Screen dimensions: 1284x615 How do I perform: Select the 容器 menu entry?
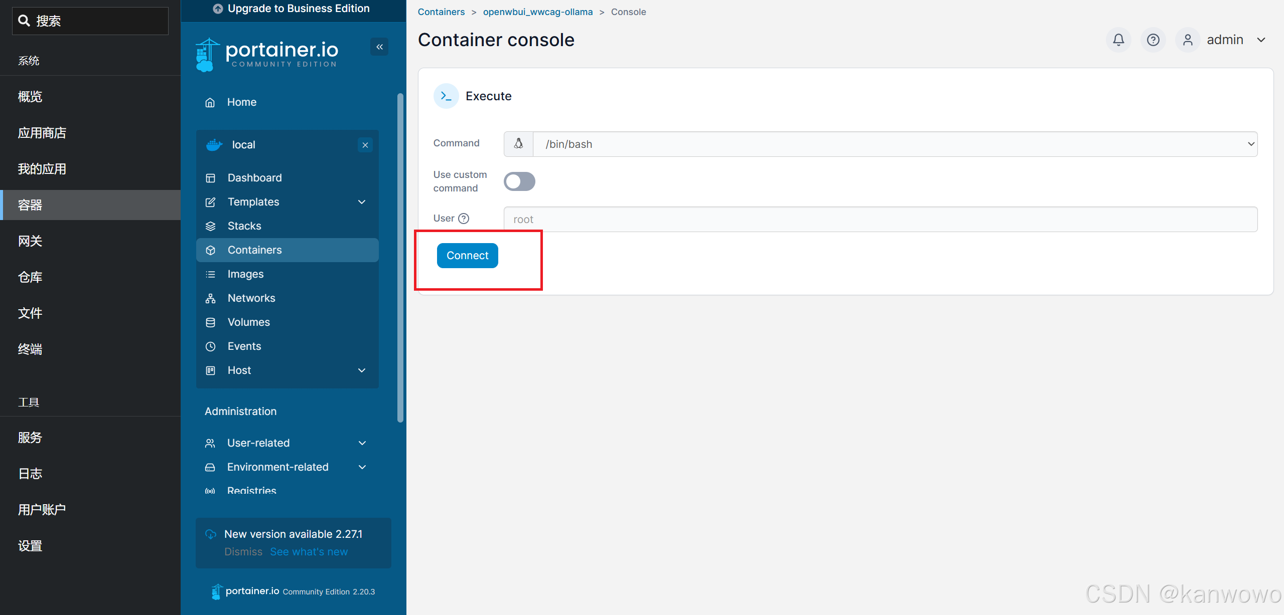30,204
